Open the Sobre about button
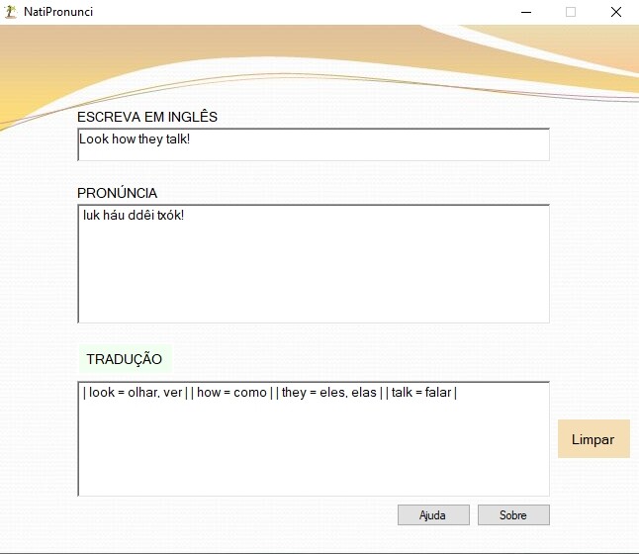This screenshot has width=639, height=554. [512, 515]
